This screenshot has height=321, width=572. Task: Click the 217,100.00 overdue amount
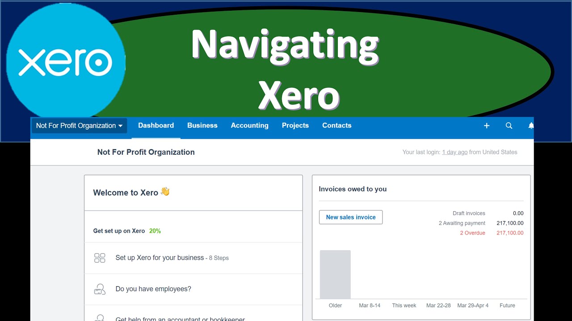click(510, 233)
